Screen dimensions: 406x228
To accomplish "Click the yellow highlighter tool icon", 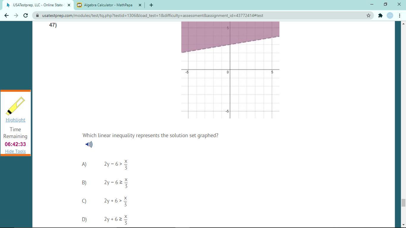I will tap(15, 106).
